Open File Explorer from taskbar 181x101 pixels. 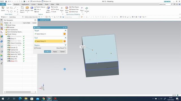coord(26,98)
